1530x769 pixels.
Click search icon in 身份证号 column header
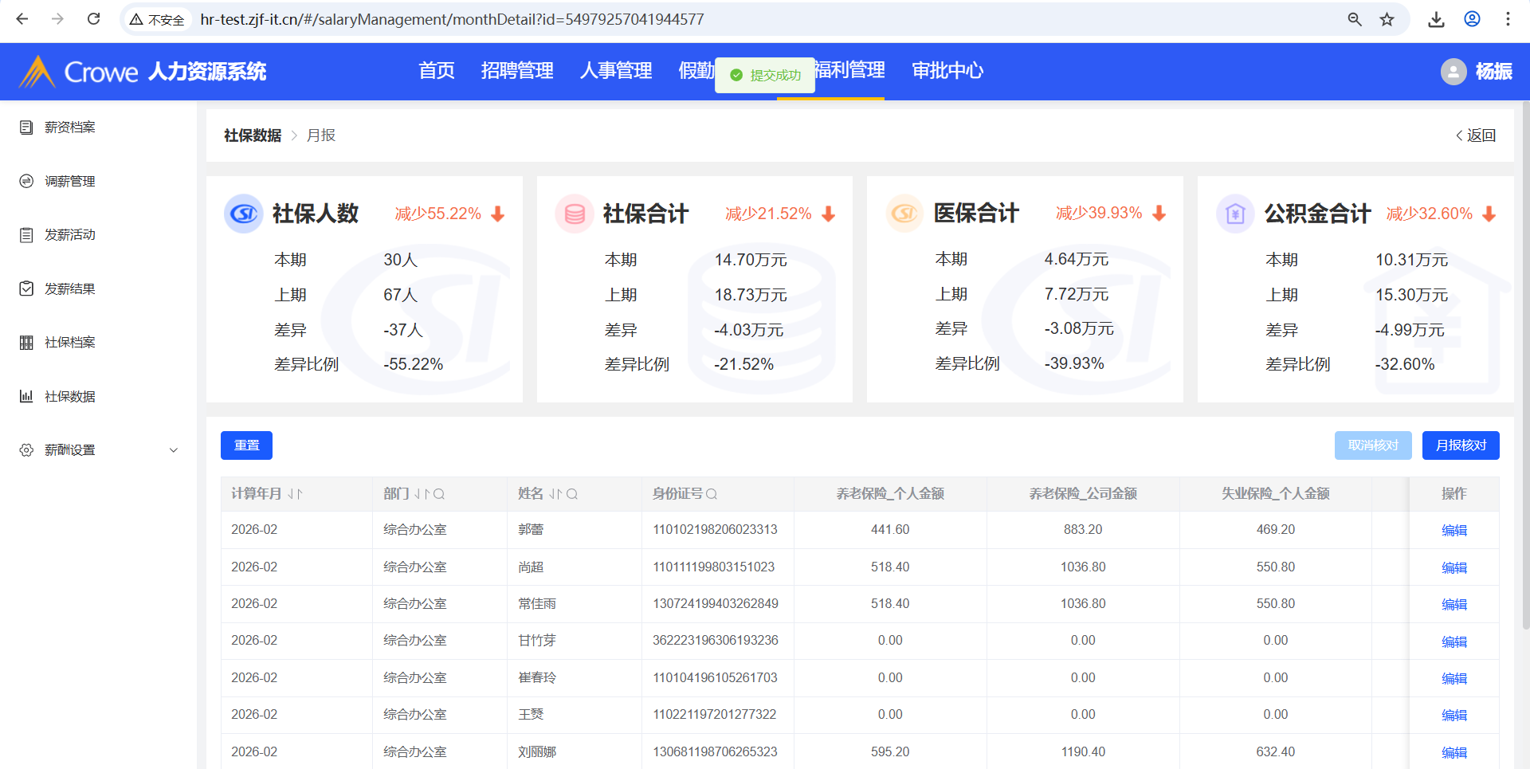tap(712, 494)
